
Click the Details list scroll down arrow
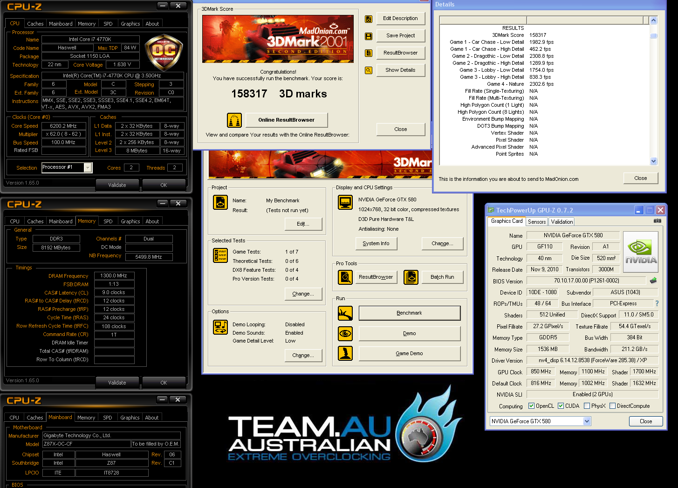coord(653,161)
